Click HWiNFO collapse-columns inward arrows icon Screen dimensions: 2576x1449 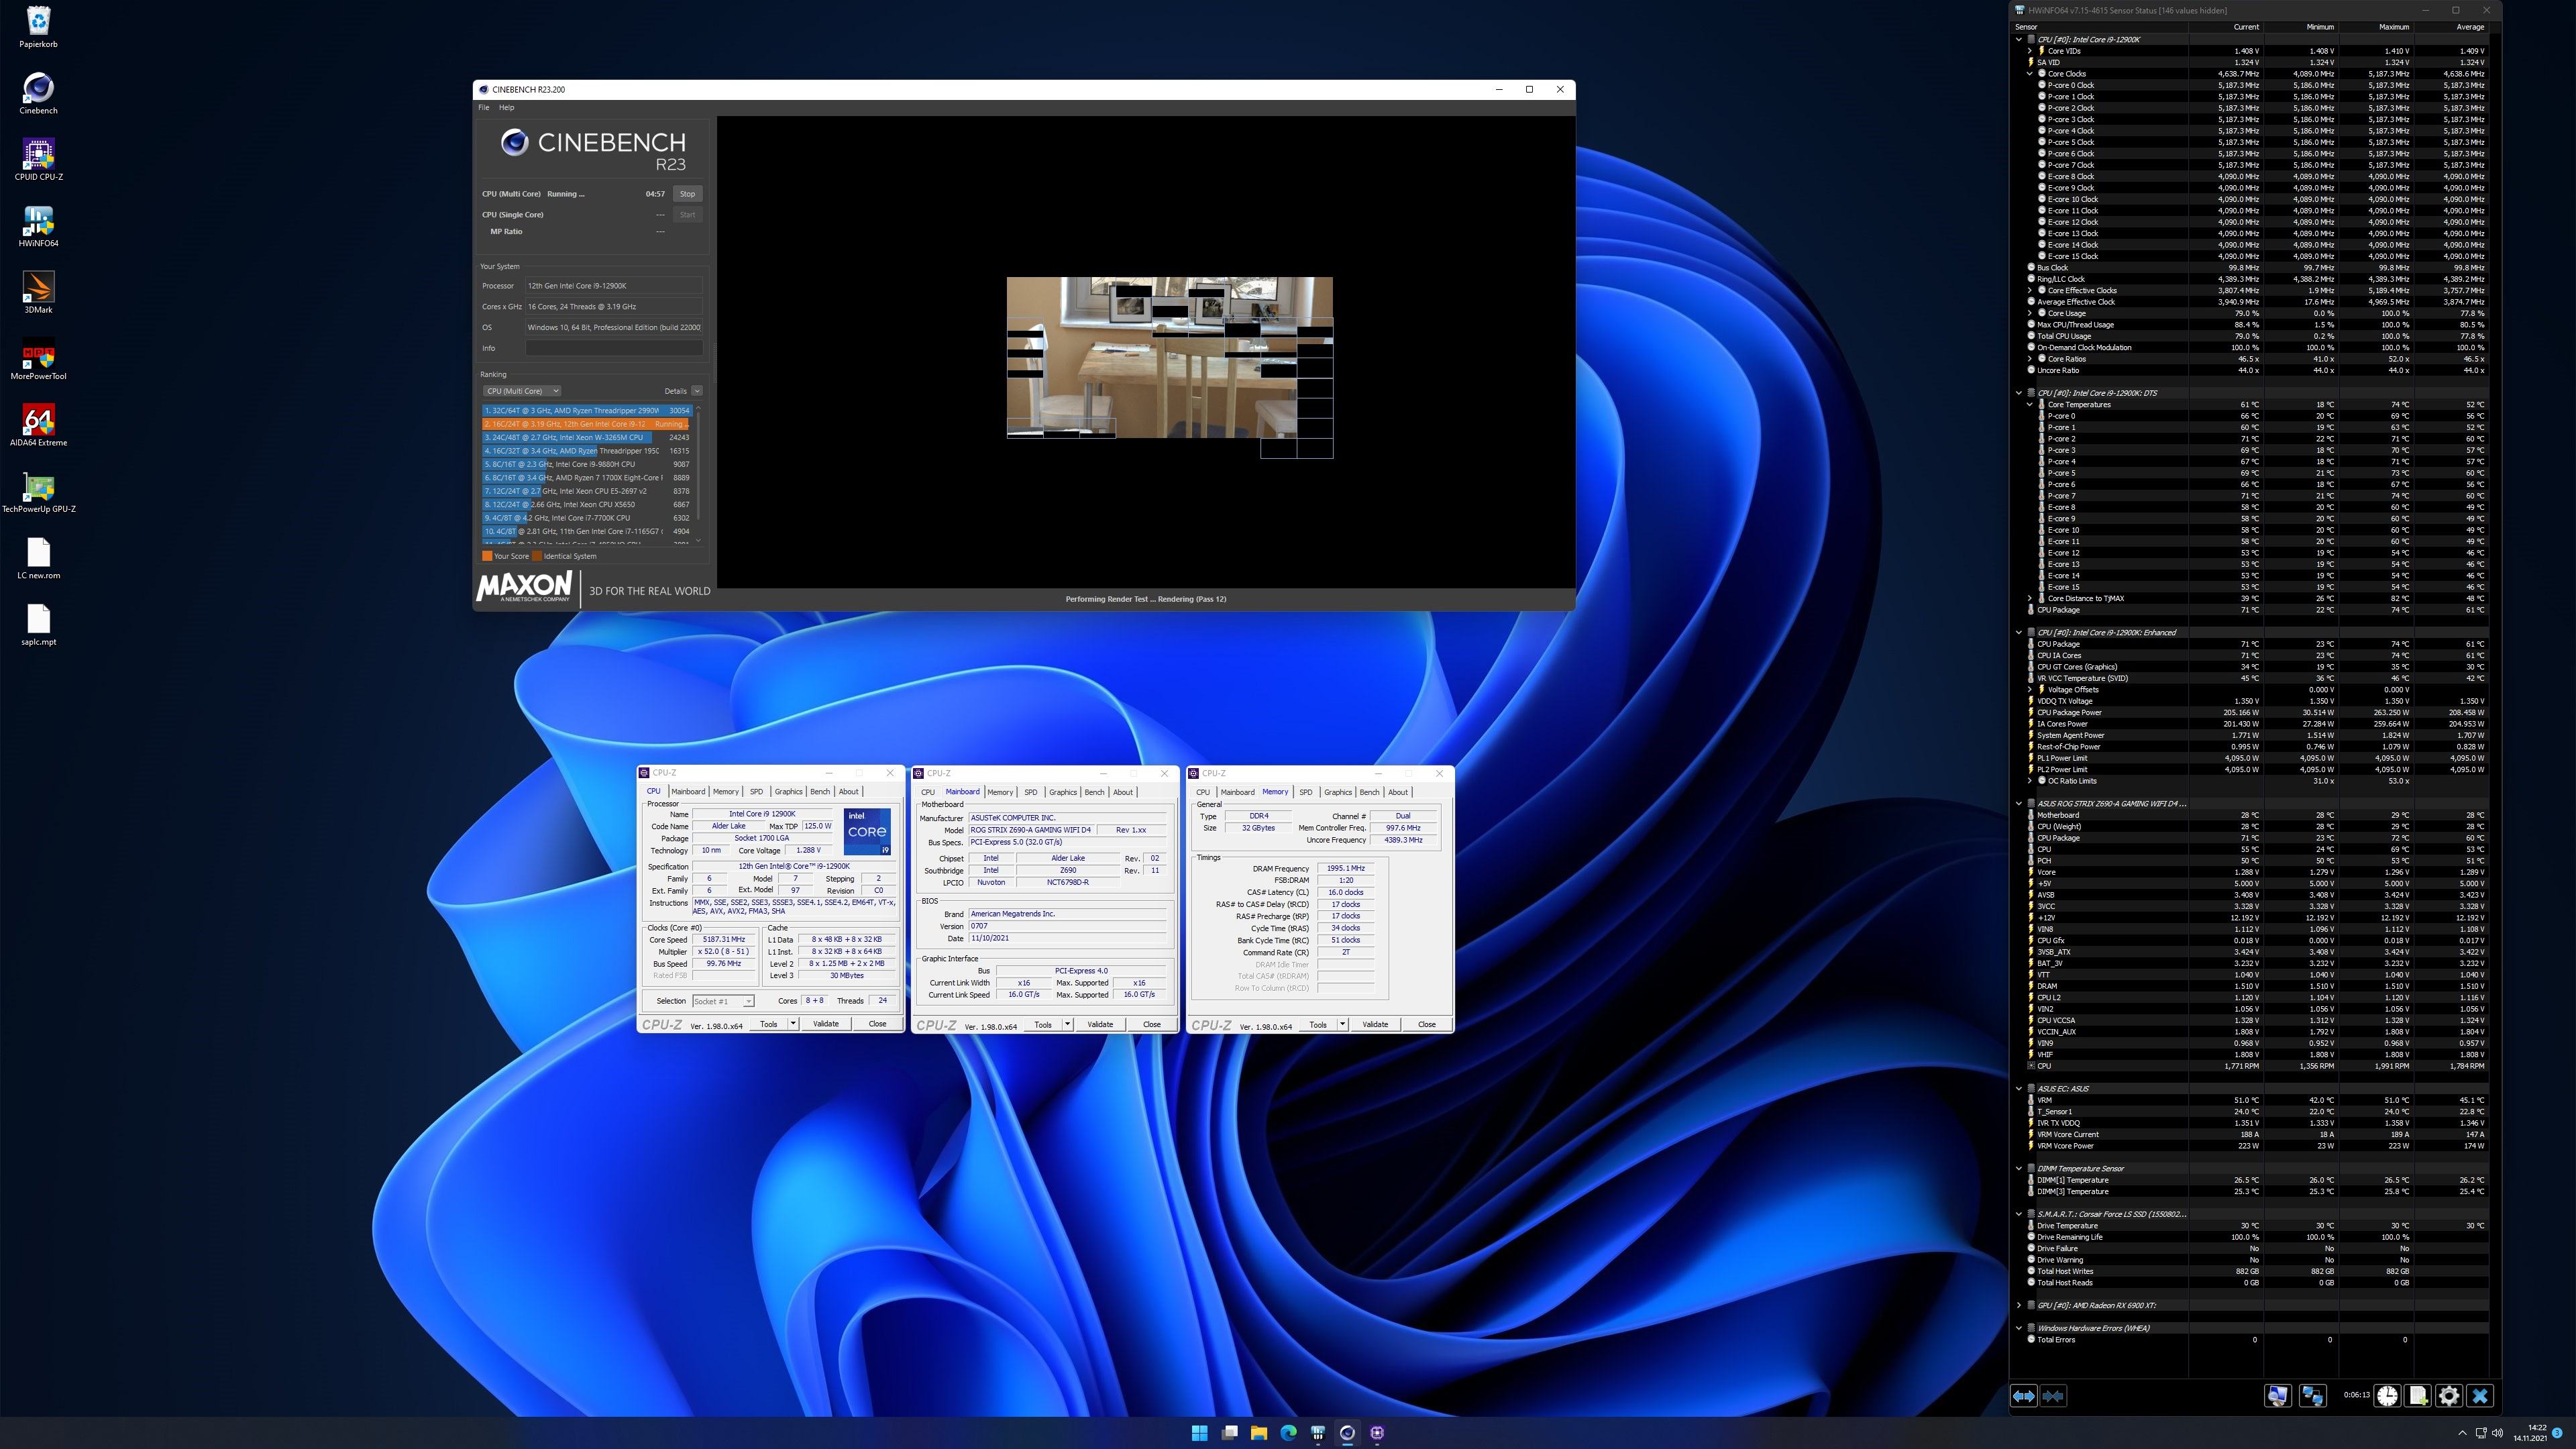[2053, 1395]
